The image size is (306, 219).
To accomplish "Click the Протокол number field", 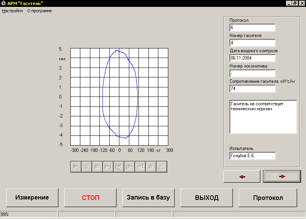I will [252, 27].
